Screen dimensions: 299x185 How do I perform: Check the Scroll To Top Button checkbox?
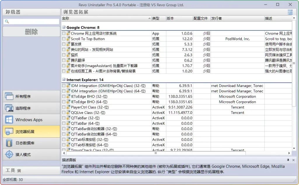[64, 39]
